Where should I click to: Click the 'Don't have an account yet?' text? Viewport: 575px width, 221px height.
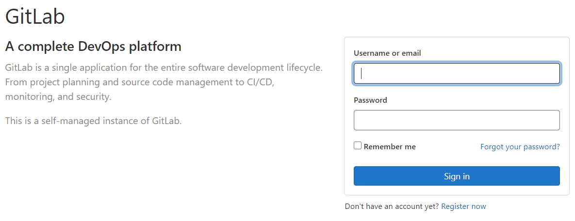click(x=392, y=206)
